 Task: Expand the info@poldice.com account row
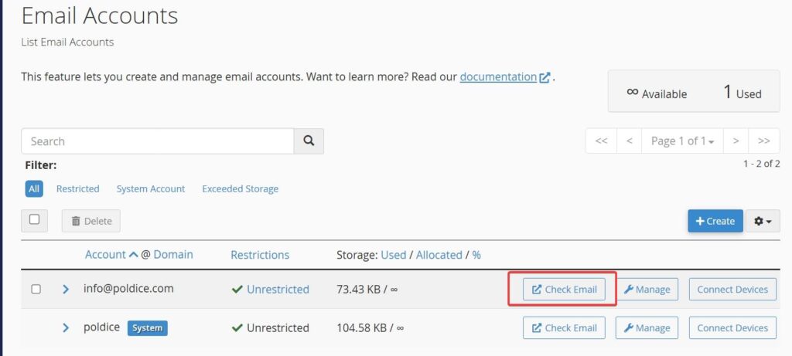coord(66,290)
